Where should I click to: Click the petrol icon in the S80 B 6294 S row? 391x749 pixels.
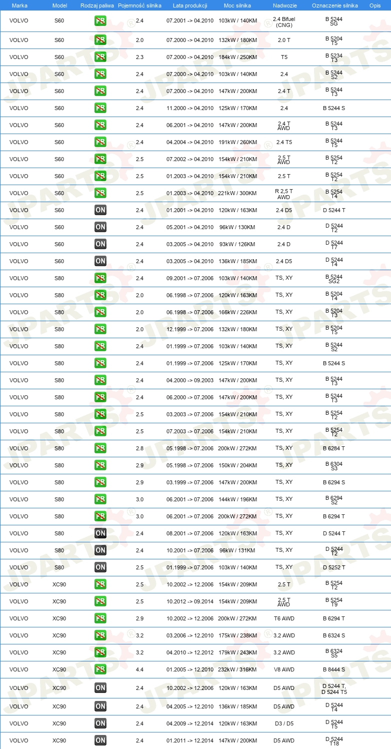100,482
